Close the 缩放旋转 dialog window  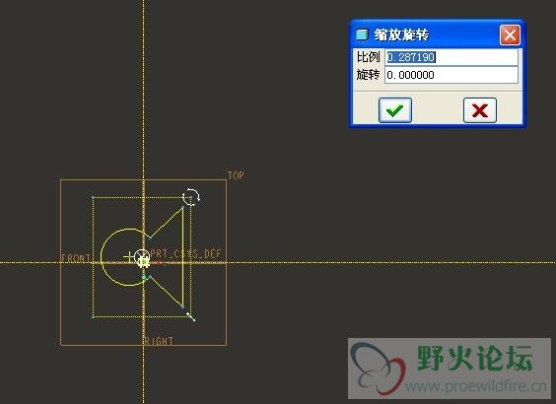[x=510, y=35]
